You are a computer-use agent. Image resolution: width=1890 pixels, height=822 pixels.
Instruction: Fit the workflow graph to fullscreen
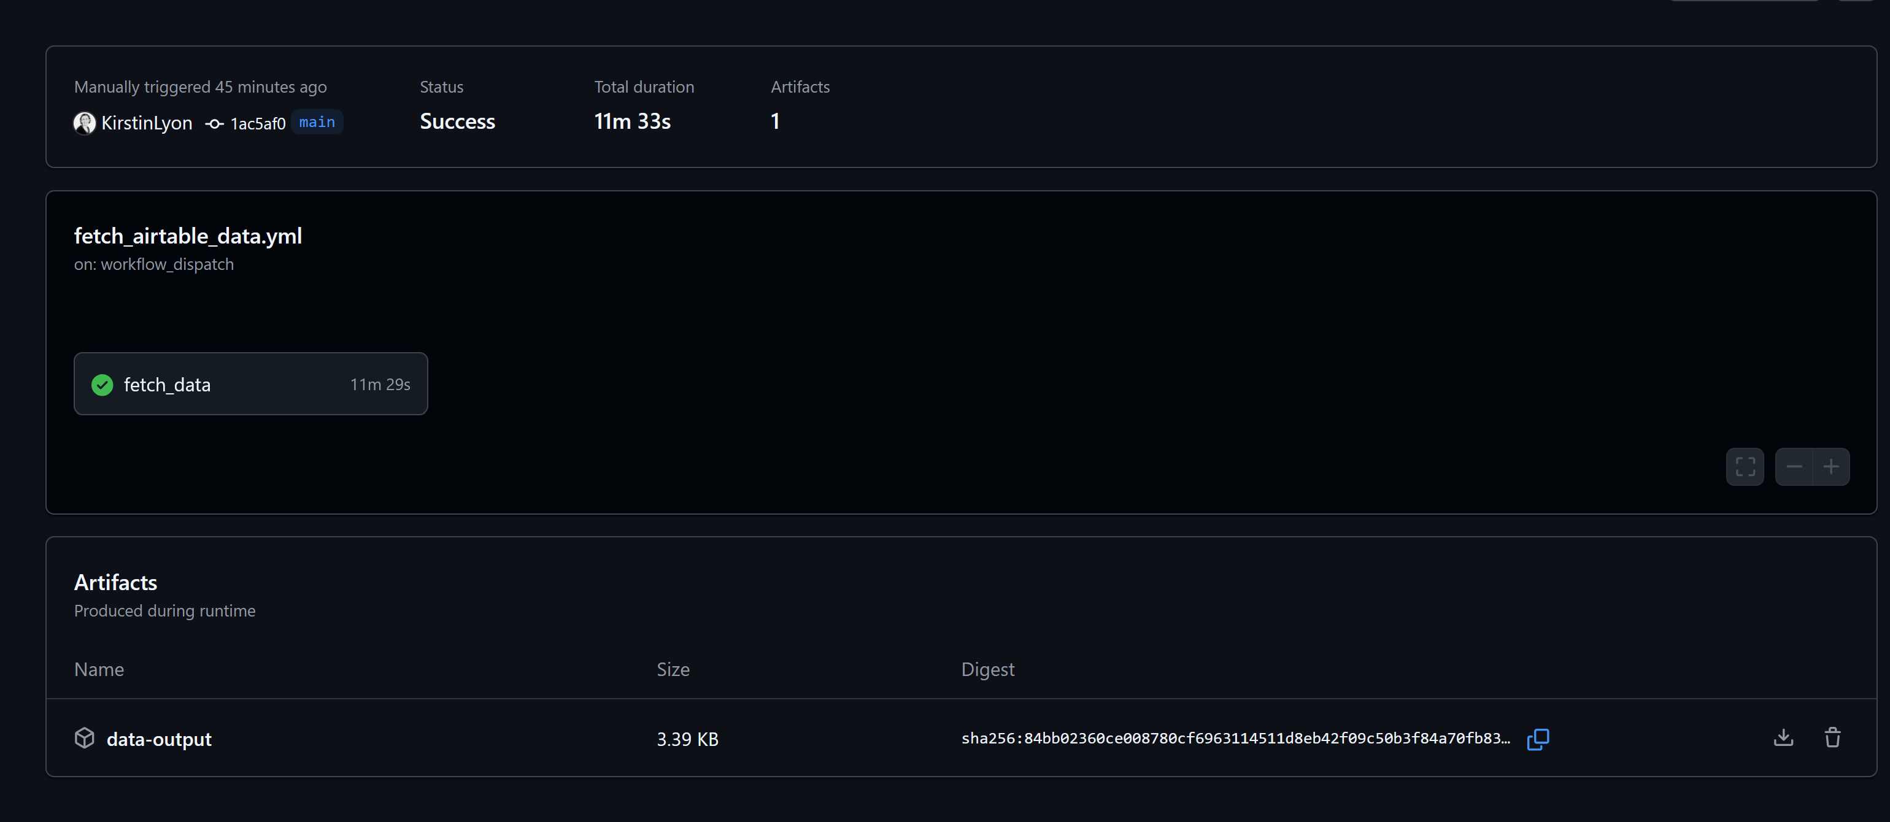[x=1745, y=466]
